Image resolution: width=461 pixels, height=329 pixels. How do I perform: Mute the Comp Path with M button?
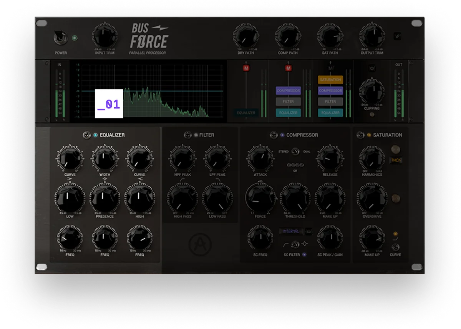pyautogui.click(x=288, y=68)
